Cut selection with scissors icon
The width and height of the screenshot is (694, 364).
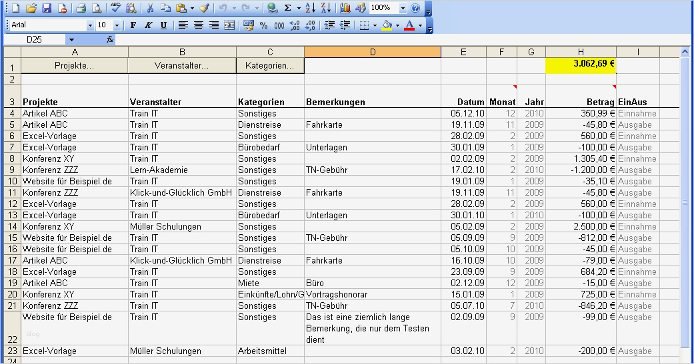(x=150, y=8)
